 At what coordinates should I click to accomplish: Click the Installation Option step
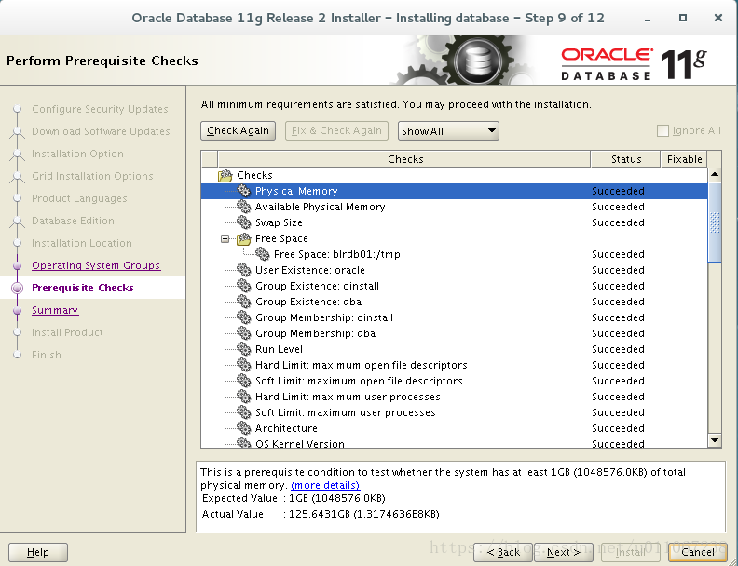point(77,154)
